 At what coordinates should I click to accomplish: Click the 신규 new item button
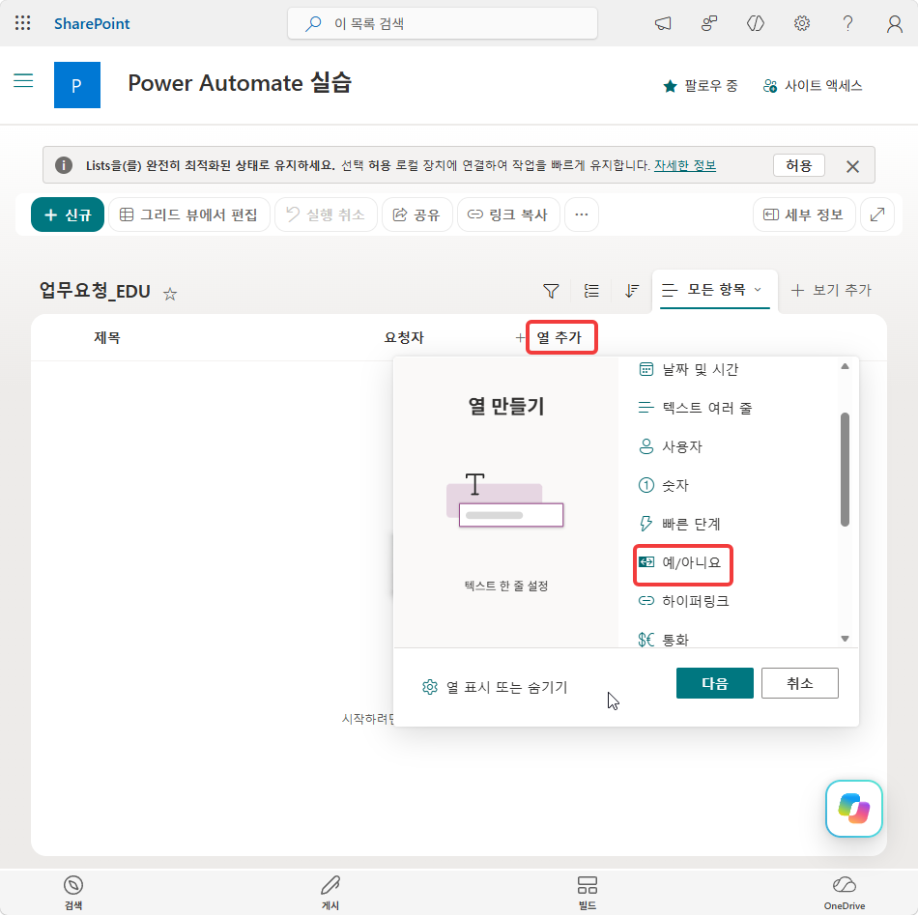[68, 214]
